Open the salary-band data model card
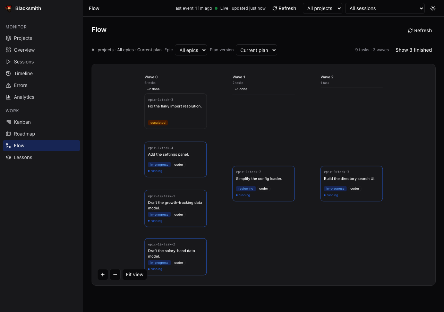444x312 pixels. point(176,257)
